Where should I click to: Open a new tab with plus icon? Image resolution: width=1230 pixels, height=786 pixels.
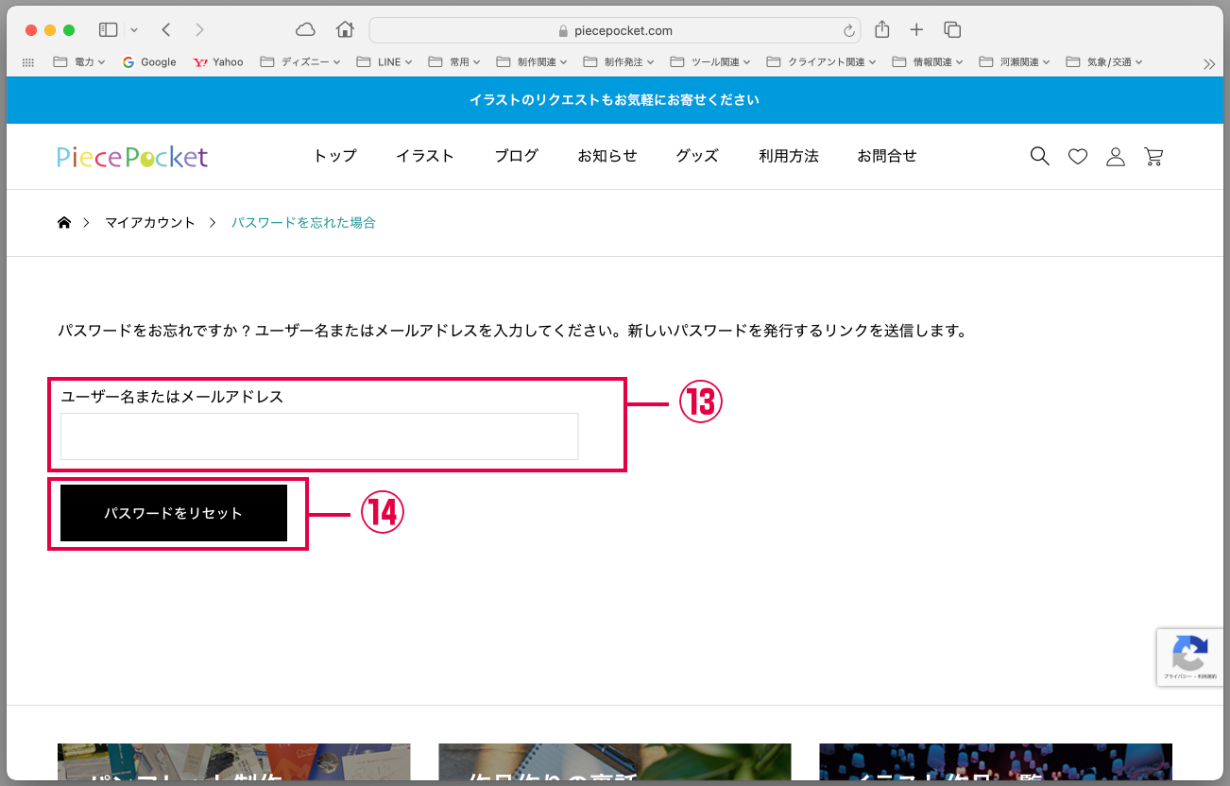[916, 30]
